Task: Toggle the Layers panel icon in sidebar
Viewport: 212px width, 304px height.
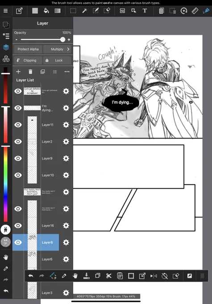Action: (x=6, y=47)
